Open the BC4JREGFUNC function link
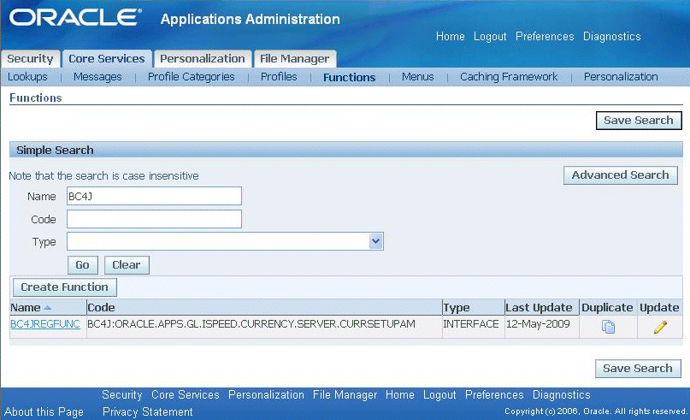Image resolution: width=690 pixels, height=420 pixels. [44, 324]
